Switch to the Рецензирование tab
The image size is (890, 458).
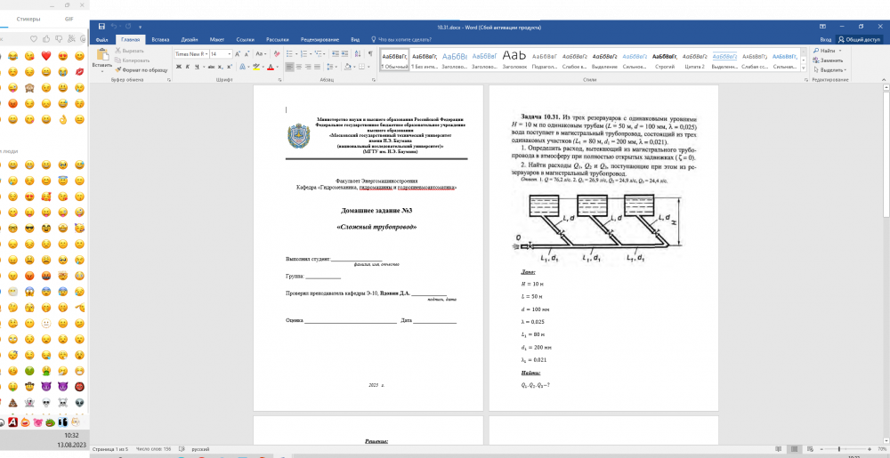(320, 40)
